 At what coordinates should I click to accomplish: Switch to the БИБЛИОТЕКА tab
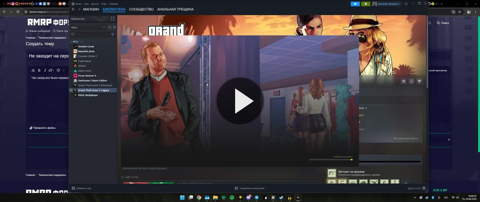114,9
